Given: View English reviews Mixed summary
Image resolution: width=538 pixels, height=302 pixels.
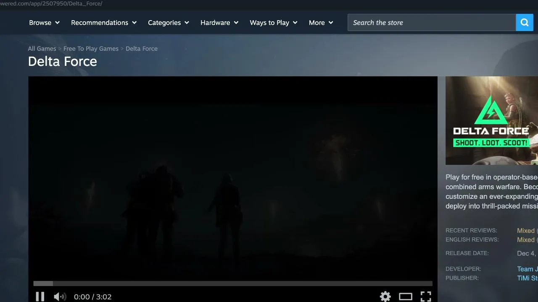Looking at the screenshot, I should (527, 240).
